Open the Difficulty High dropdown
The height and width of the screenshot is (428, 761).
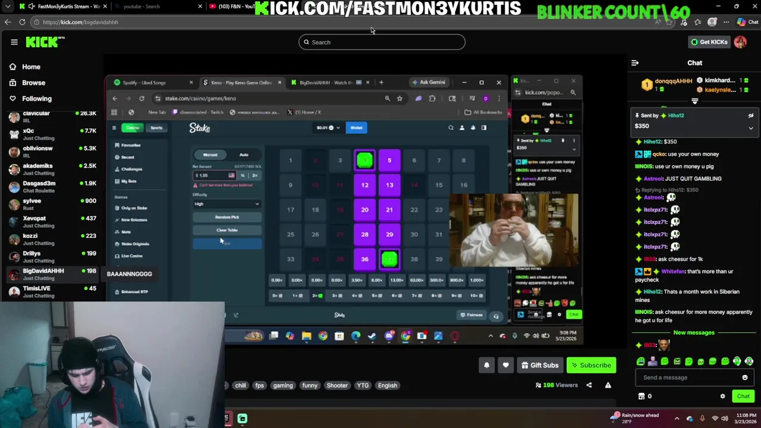click(x=227, y=204)
